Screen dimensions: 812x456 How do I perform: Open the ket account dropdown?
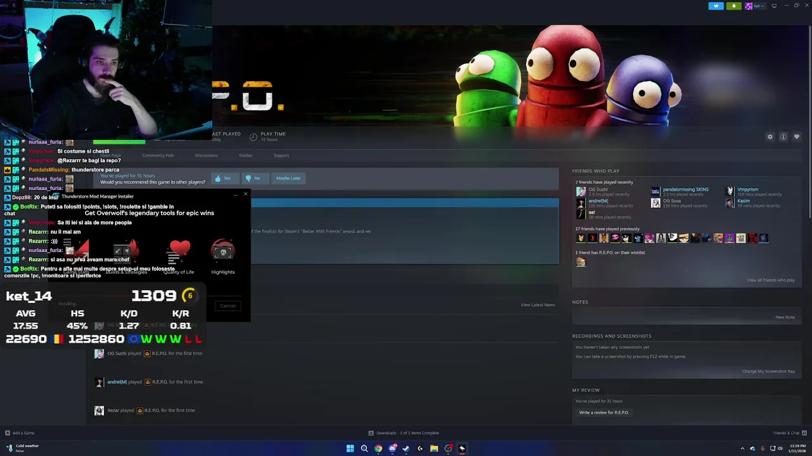pyautogui.click(x=754, y=6)
